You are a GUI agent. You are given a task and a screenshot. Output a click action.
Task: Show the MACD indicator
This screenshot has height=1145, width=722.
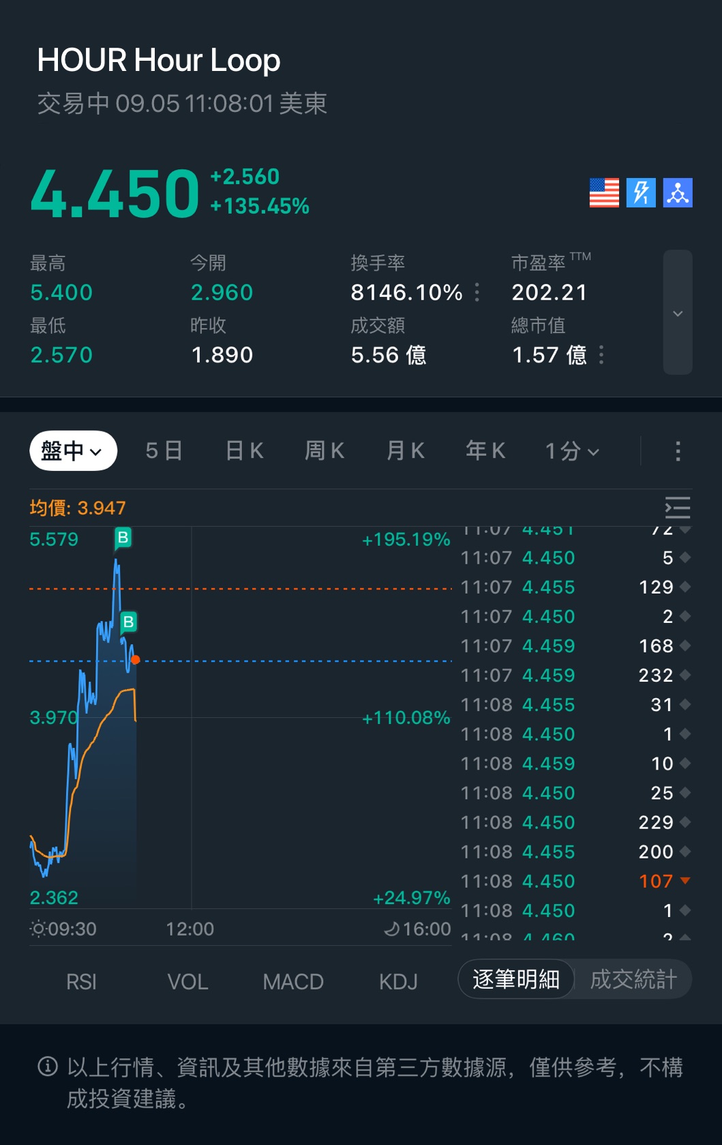pyautogui.click(x=293, y=981)
